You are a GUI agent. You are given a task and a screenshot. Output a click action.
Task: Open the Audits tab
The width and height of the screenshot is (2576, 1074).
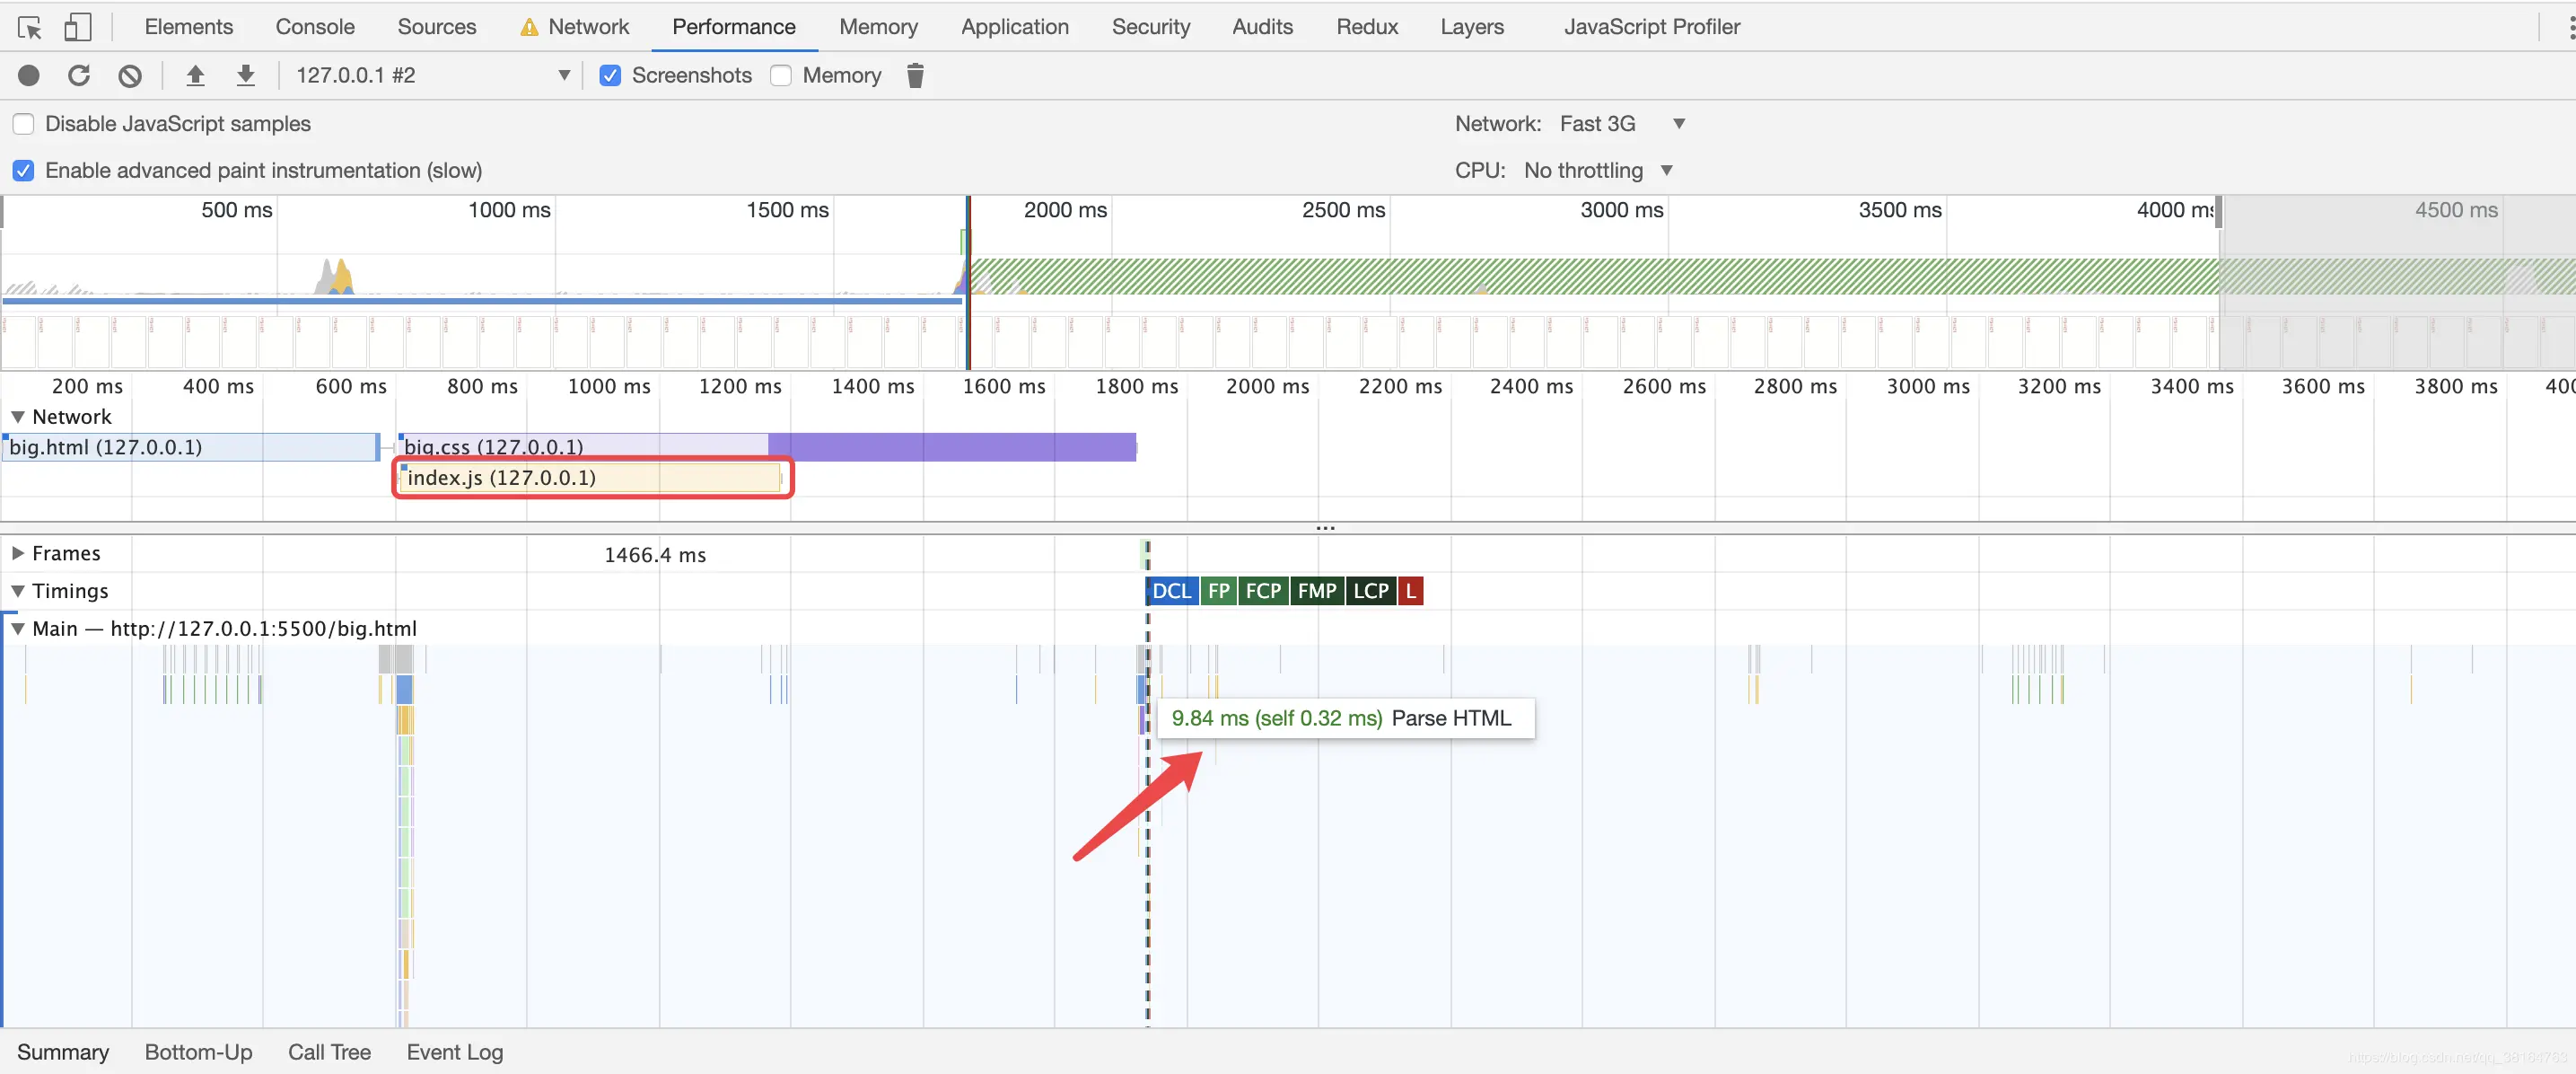click(x=1263, y=27)
